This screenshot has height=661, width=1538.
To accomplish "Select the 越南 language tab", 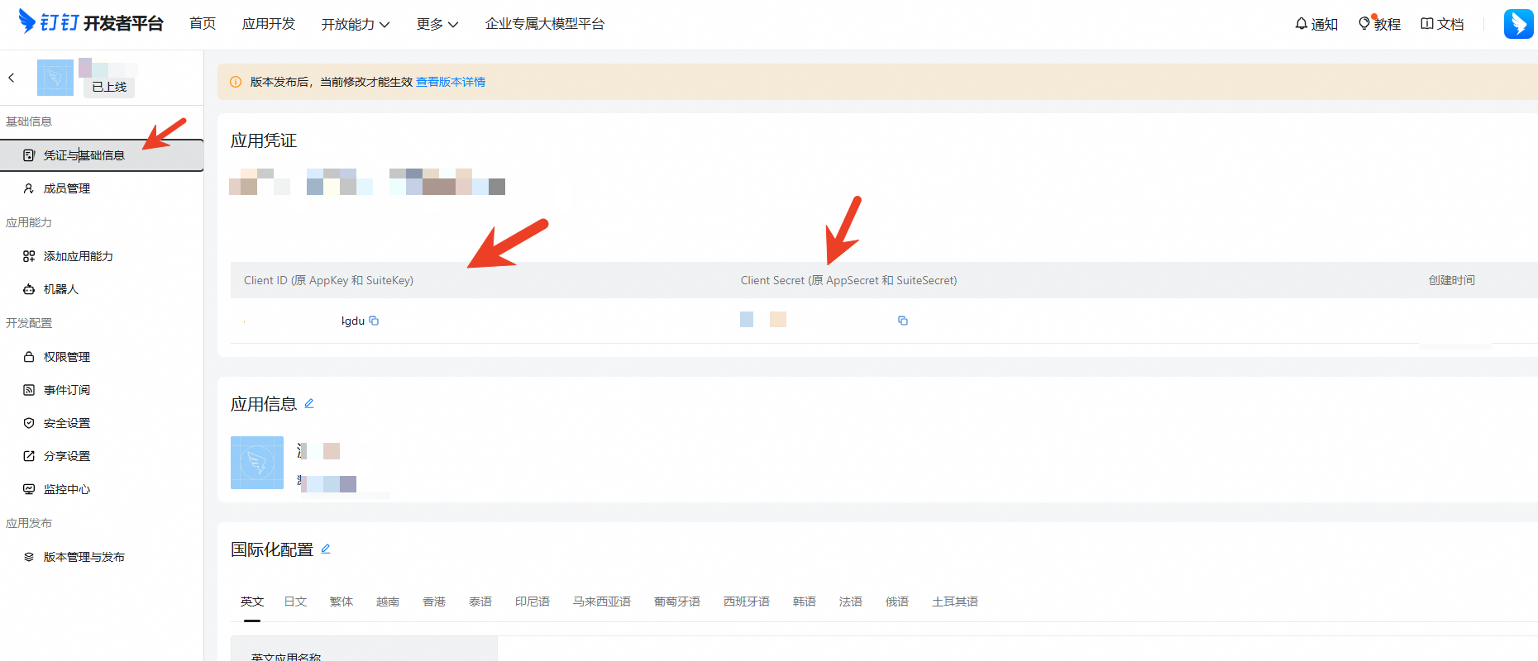I will pyautogui.click(x=388, y=602).
